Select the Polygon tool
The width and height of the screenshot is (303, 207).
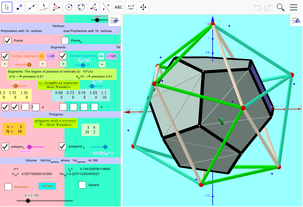click(x=56, y=7)
